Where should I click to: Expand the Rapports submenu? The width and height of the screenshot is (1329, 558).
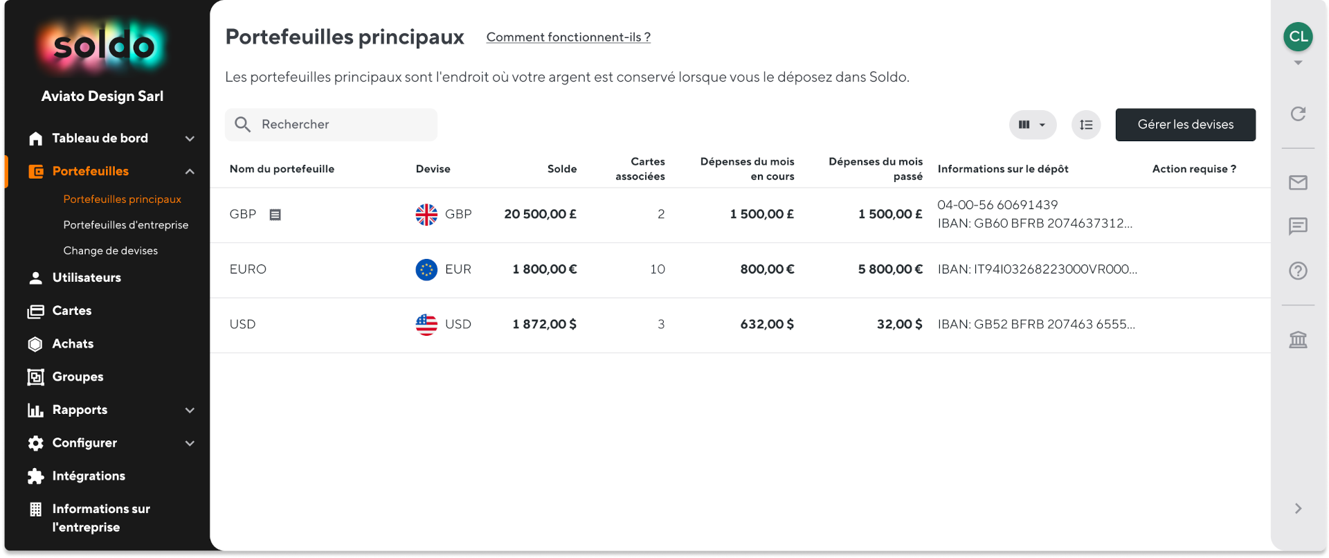pos(190,410)
